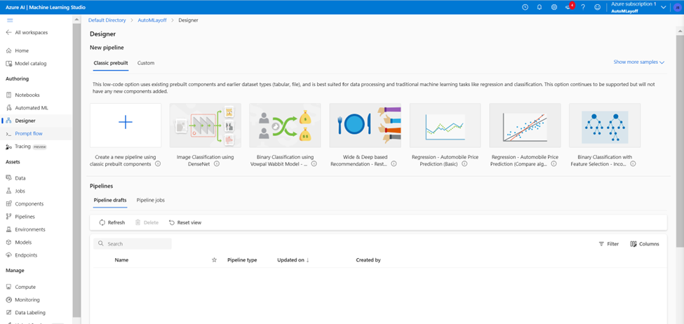Screen dimensions: 684x324
Task: Open the help question mark icon
Action: pos(583,8)
